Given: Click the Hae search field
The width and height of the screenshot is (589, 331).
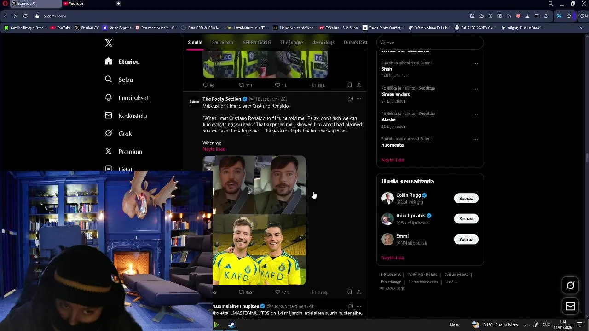Looking at the screenshot, I should pos(430,43).
